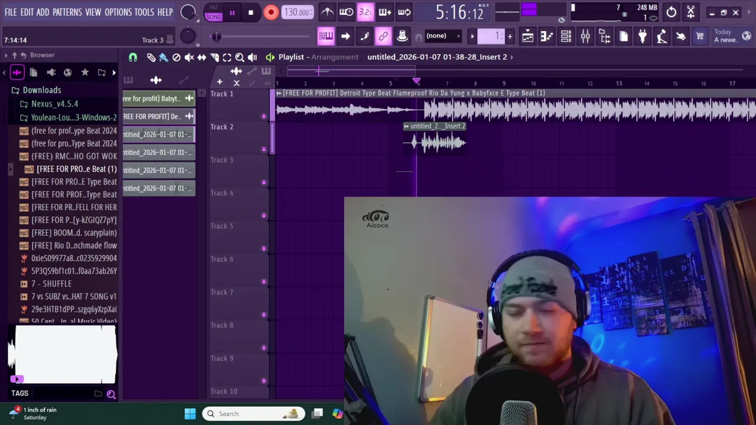Switch between PAT and SONG mode
756x425 pixels.
pos(214,12)
